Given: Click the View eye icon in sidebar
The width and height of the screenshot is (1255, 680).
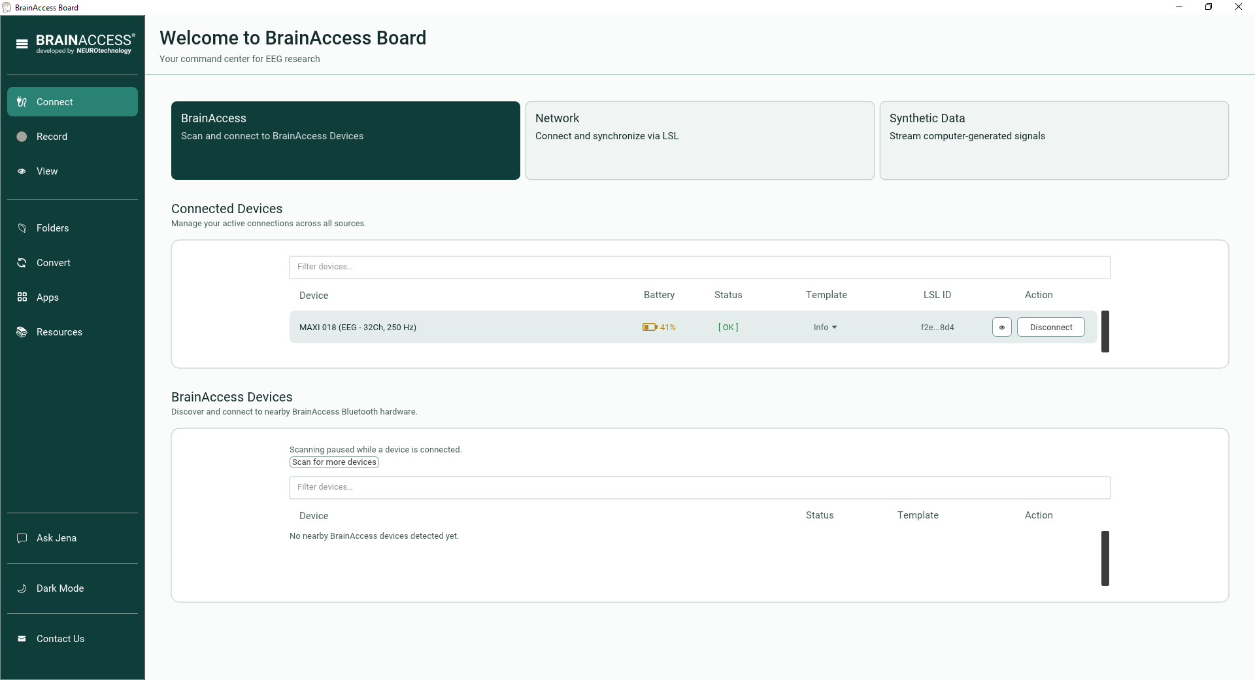Looking at the screenshot, I should pyautogui.click(x=22, y=171).
